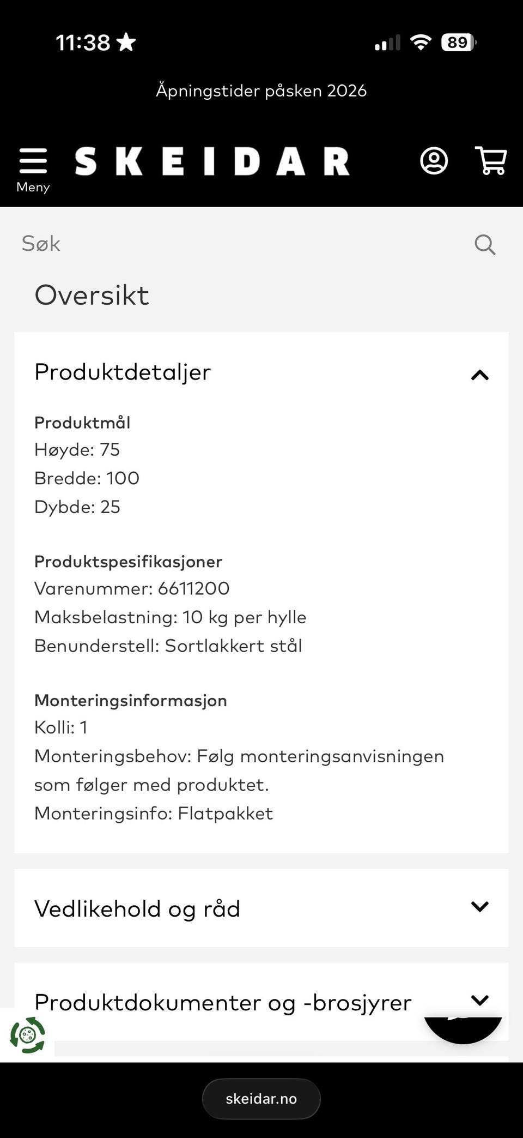
Task: Tap the Varenummer 6611200 line
Action: pyautogui.click(x=132, y=589)
